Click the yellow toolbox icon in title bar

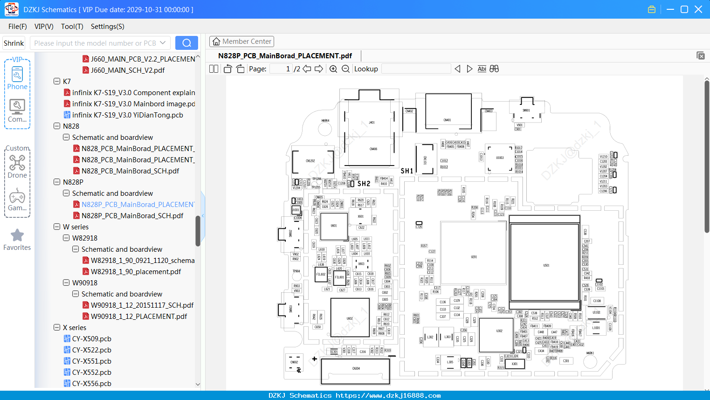pos(652,9)
